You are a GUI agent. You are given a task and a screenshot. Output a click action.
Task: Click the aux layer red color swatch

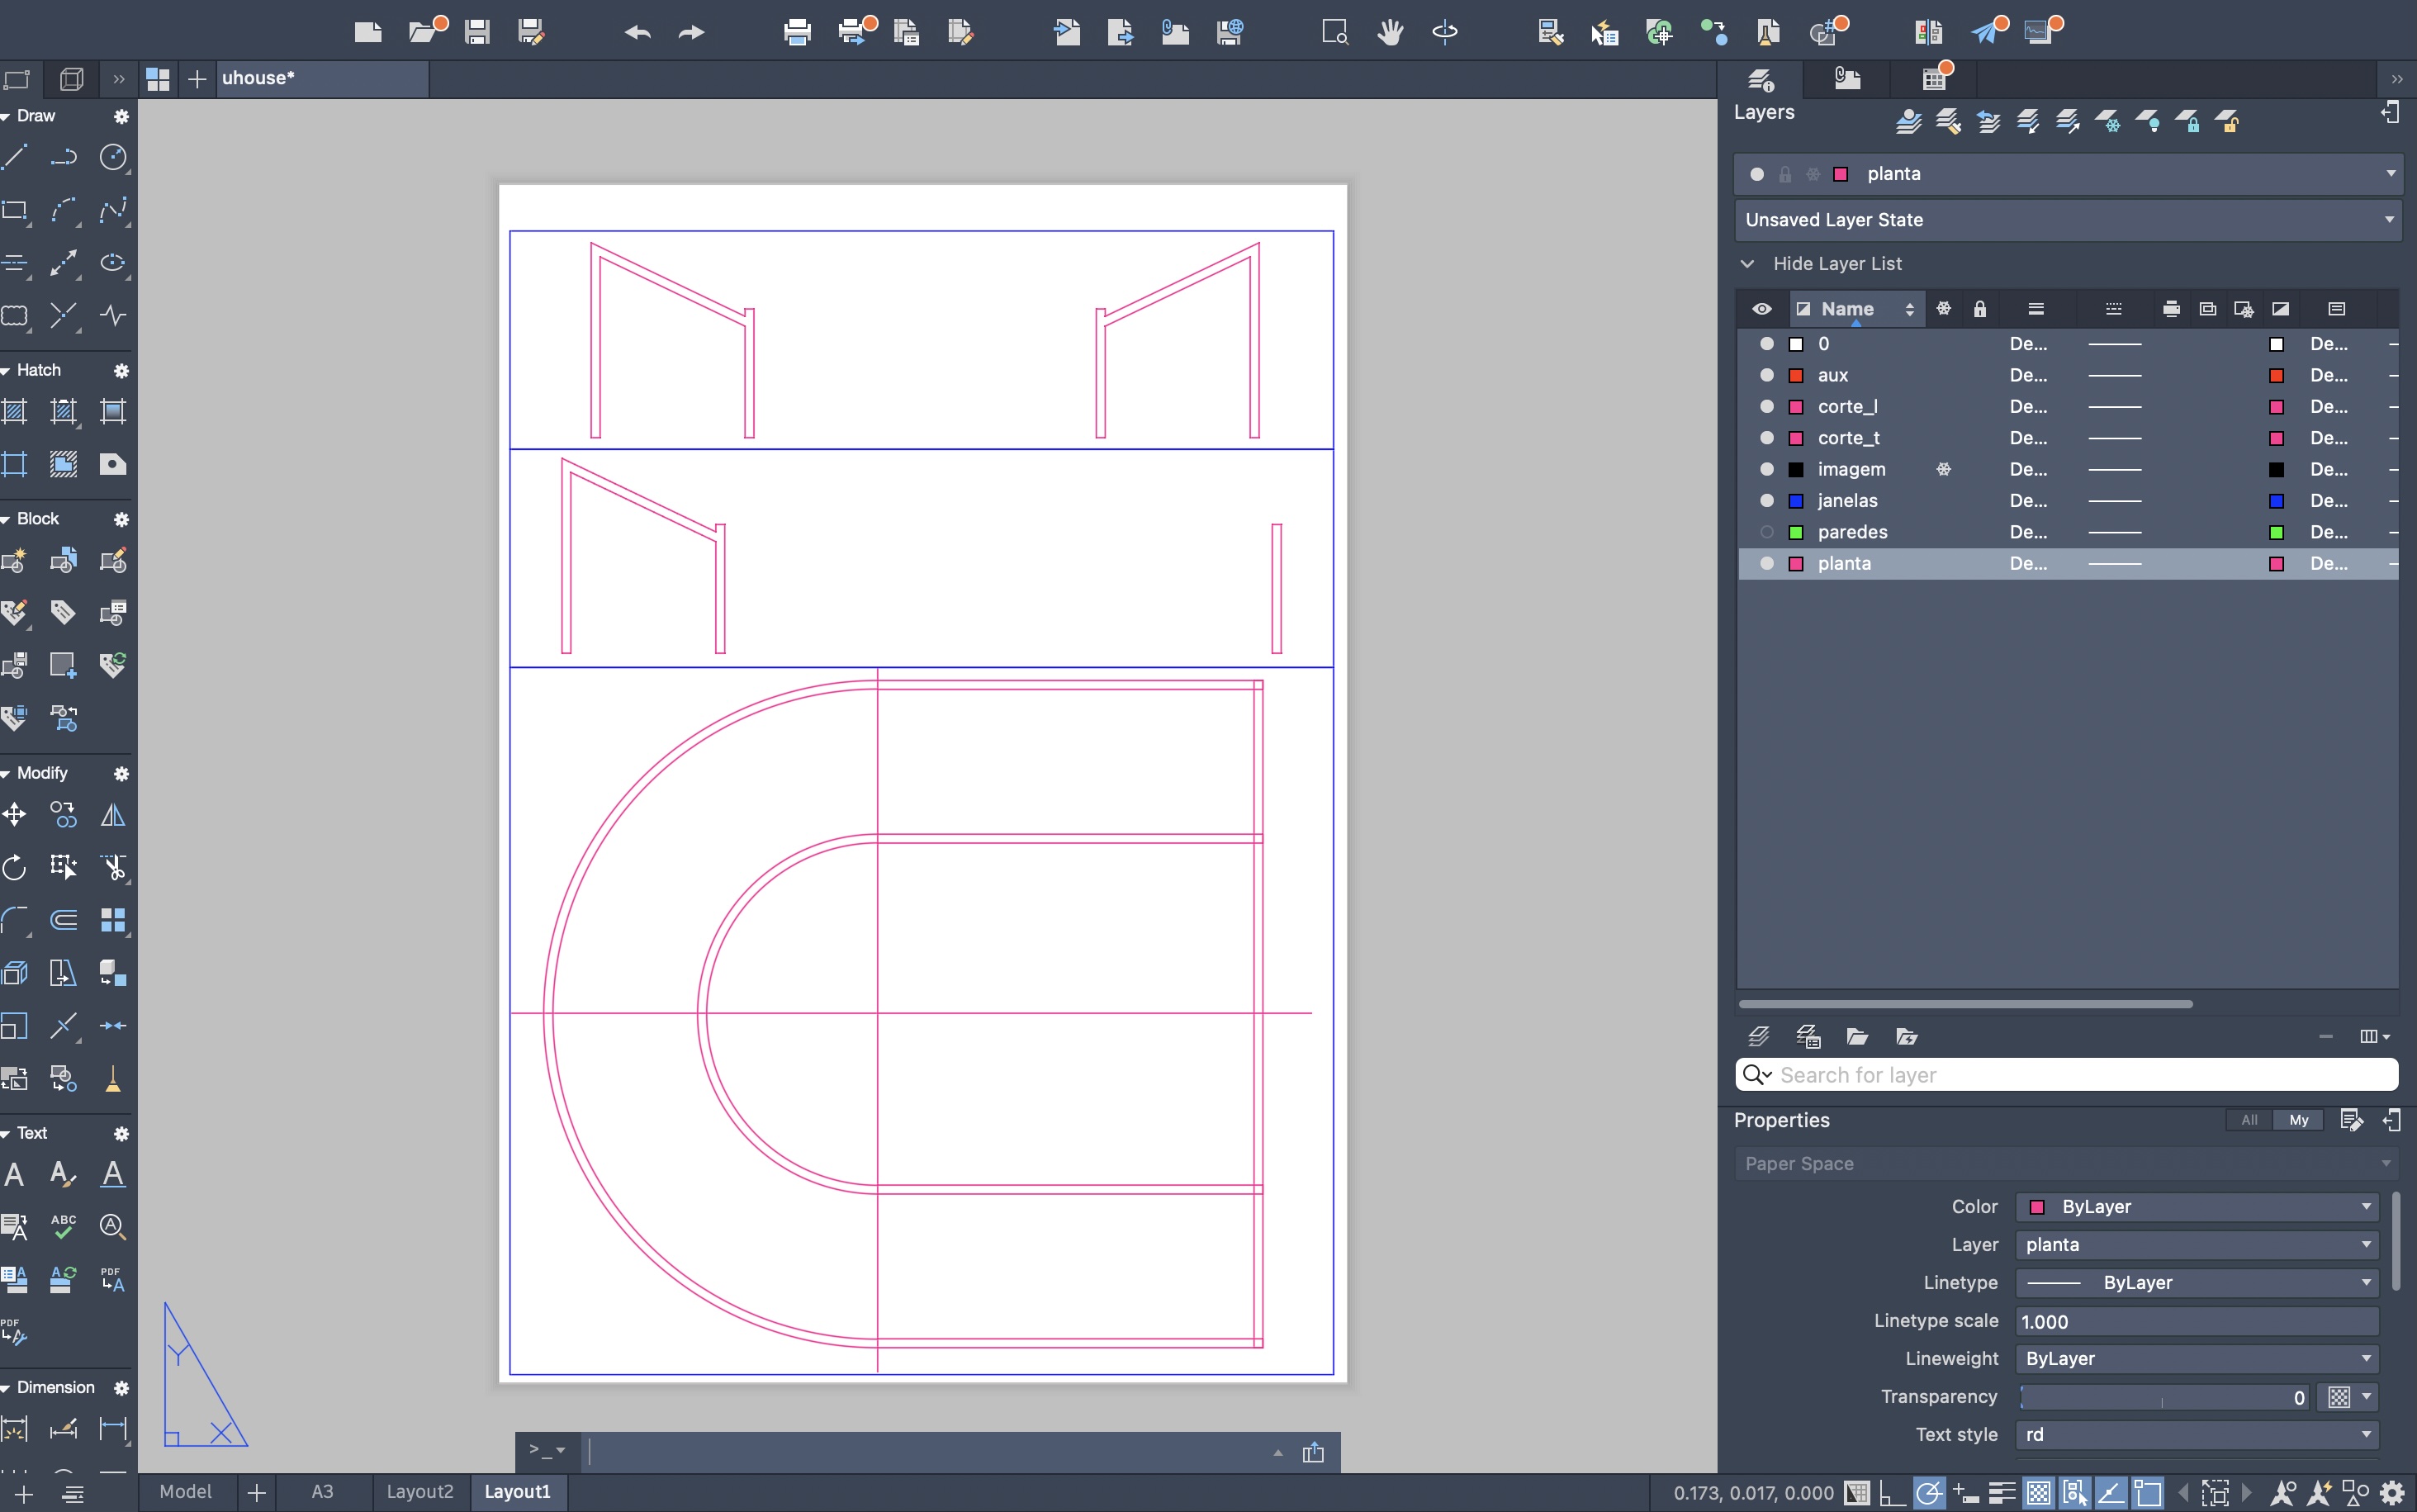tap(1796, 376)
